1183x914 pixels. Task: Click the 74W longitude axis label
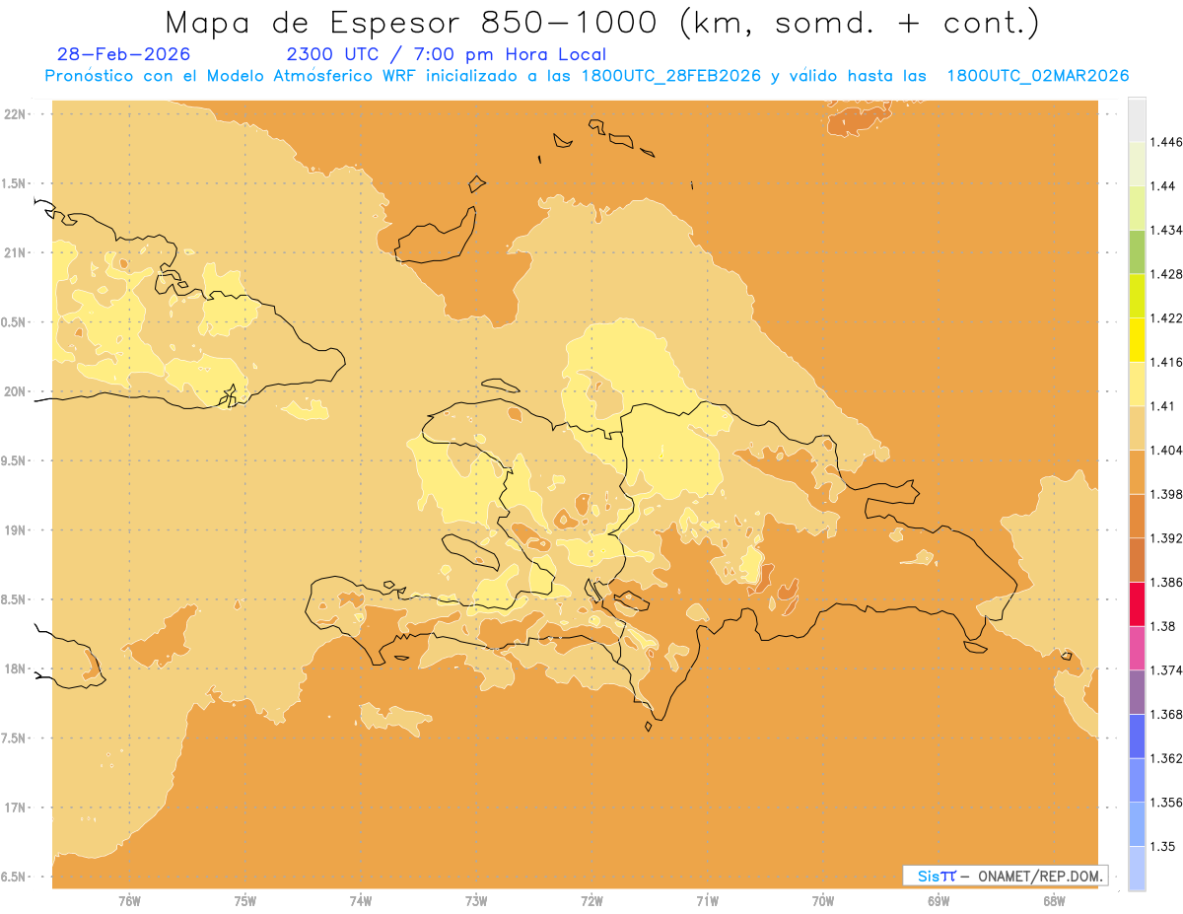[x=361, y=901]
